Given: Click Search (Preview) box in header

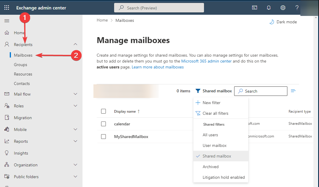Looking at the screenshot, I should 159,8.
